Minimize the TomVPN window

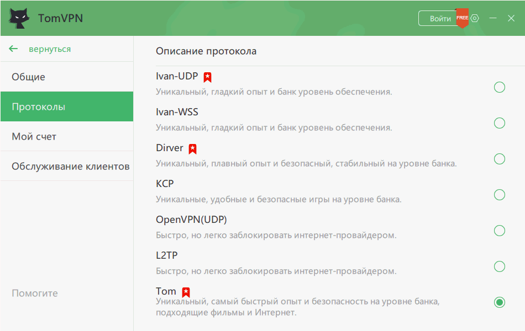(x=494, y=18)
